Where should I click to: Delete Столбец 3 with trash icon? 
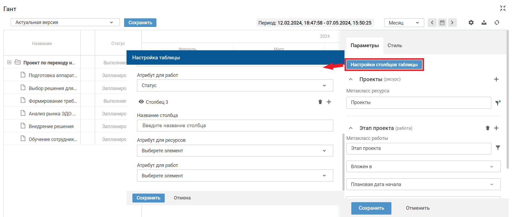click(x=320, y=102)
